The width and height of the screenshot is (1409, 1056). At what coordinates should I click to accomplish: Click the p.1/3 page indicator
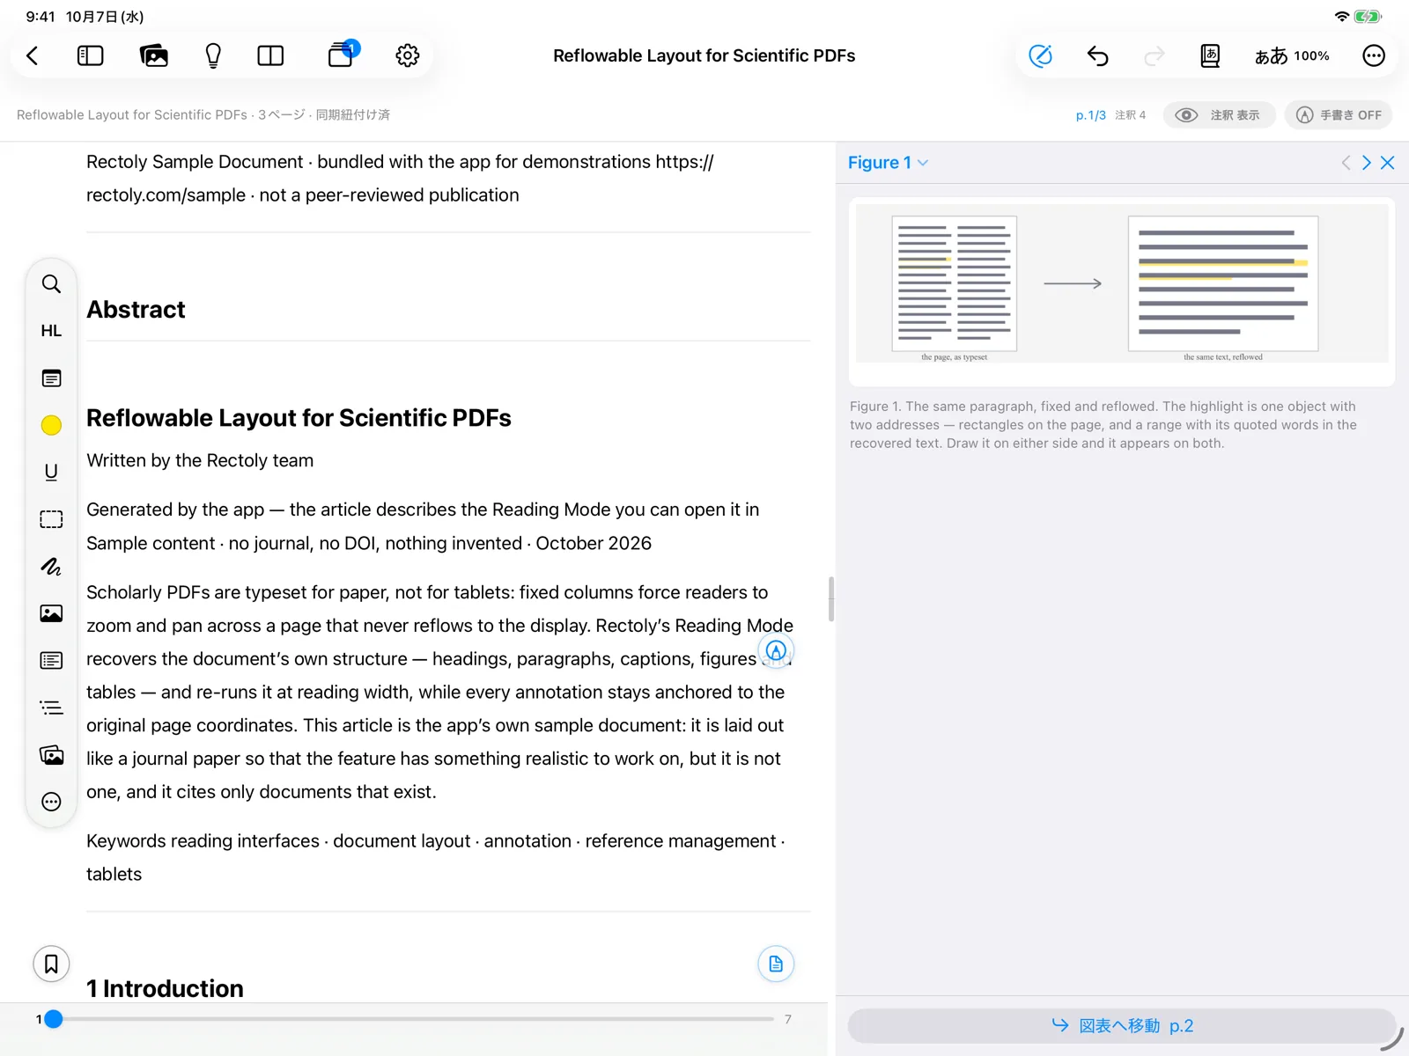1090,115
